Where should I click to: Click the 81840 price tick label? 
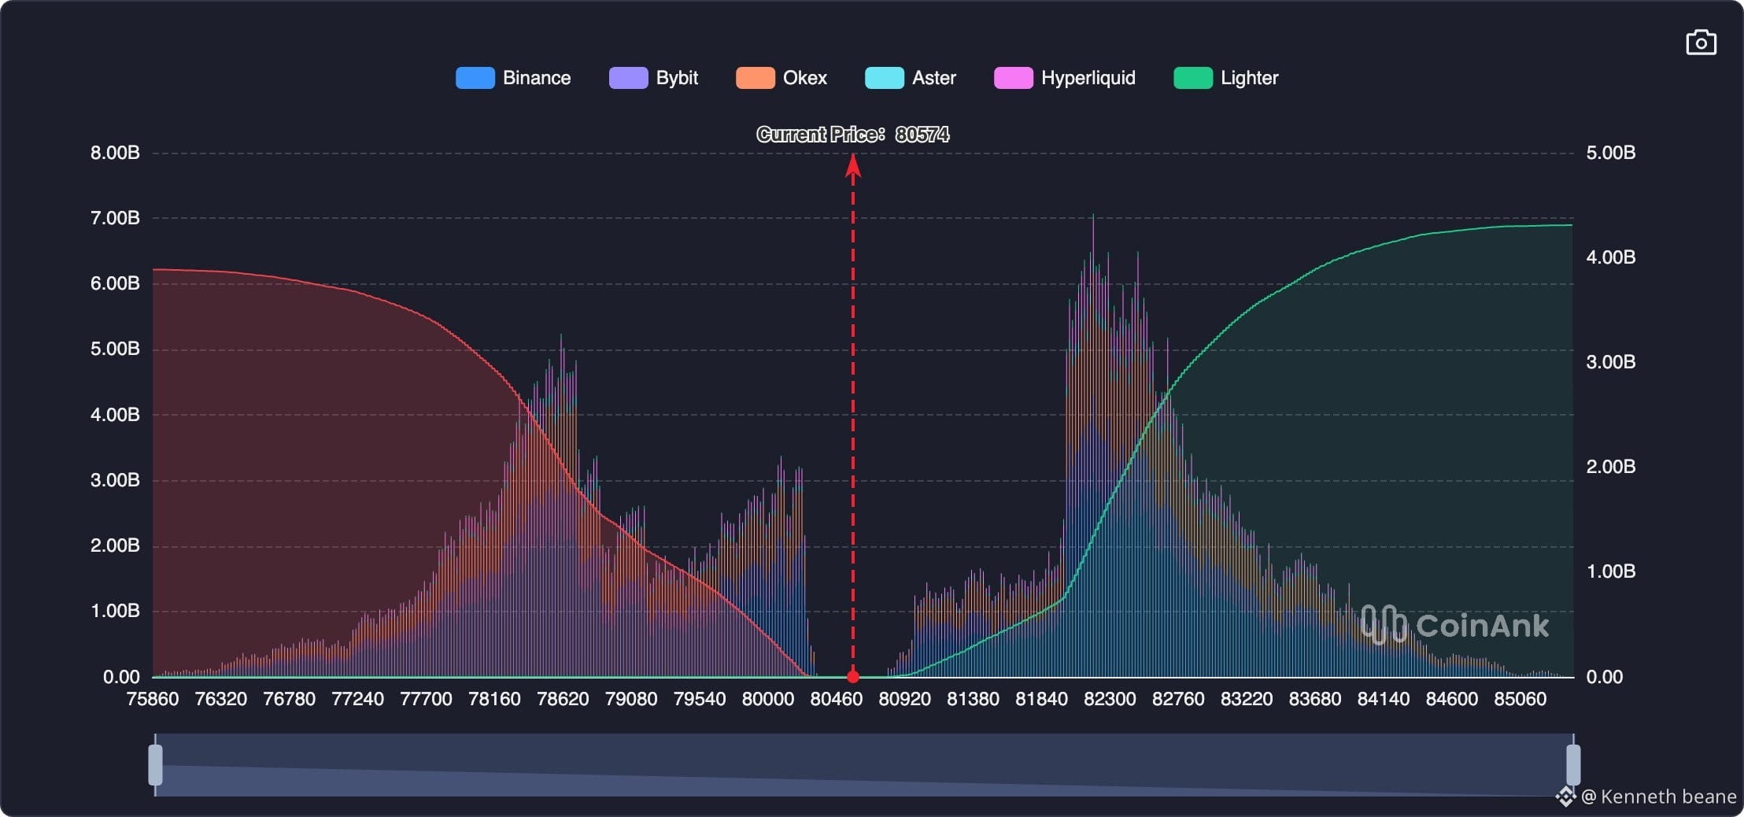click(x=1042, y=699)
